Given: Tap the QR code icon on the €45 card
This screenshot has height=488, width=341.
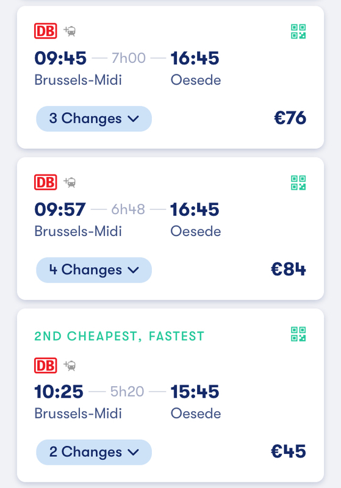Looking at the screenshot, I should [x=298, y=334].
